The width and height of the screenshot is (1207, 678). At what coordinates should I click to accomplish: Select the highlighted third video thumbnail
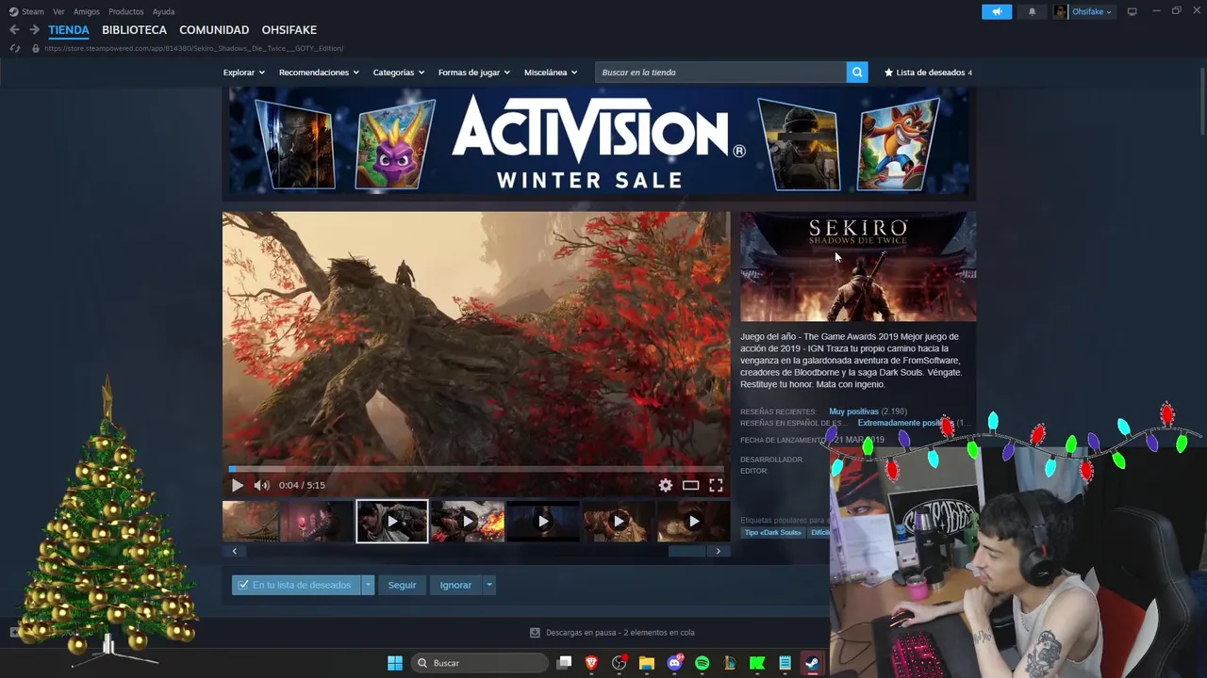(392, 521)
